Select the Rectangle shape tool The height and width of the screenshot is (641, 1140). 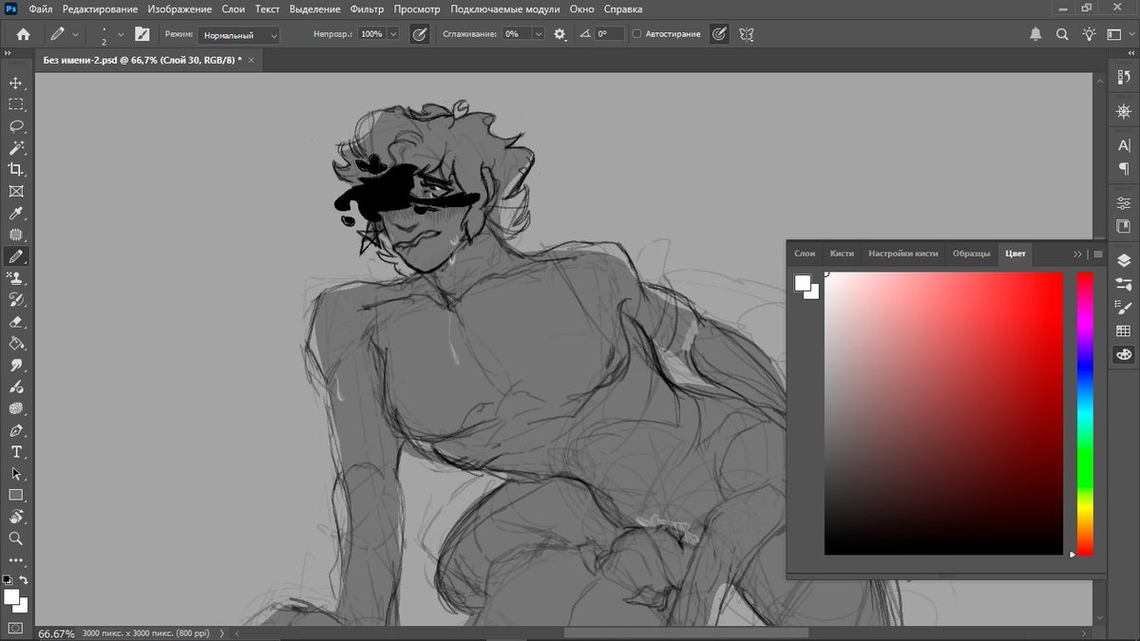click(x=16, y=495)
